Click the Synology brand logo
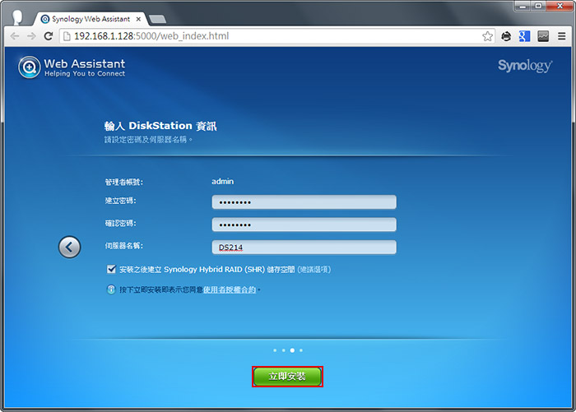Viewport: 576px width, 412px height. point(525,66)
